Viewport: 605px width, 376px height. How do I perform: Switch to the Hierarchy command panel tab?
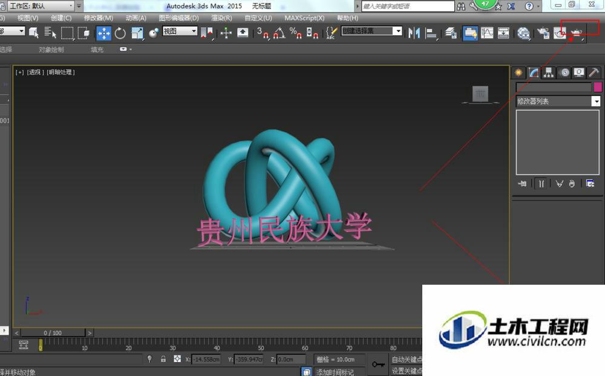(549, 73)
